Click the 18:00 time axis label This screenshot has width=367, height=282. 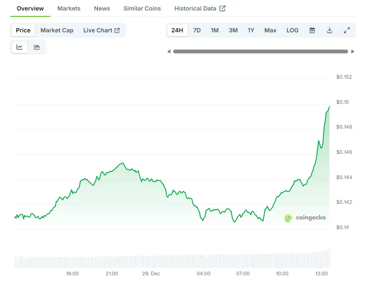coord(72,274)
